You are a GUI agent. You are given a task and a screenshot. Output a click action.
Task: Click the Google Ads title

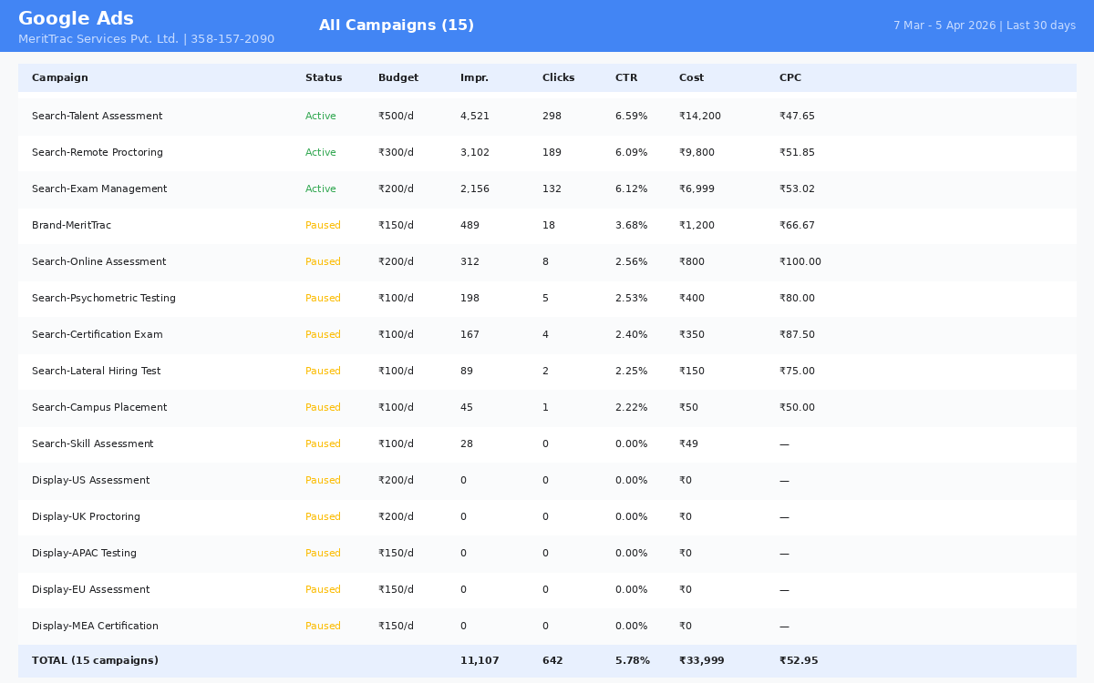pos(76,19)
